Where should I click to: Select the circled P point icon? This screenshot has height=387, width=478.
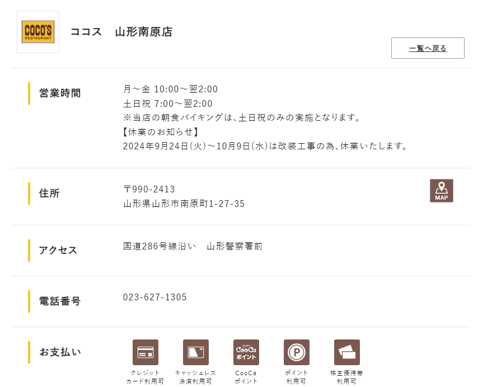(296, 352)
